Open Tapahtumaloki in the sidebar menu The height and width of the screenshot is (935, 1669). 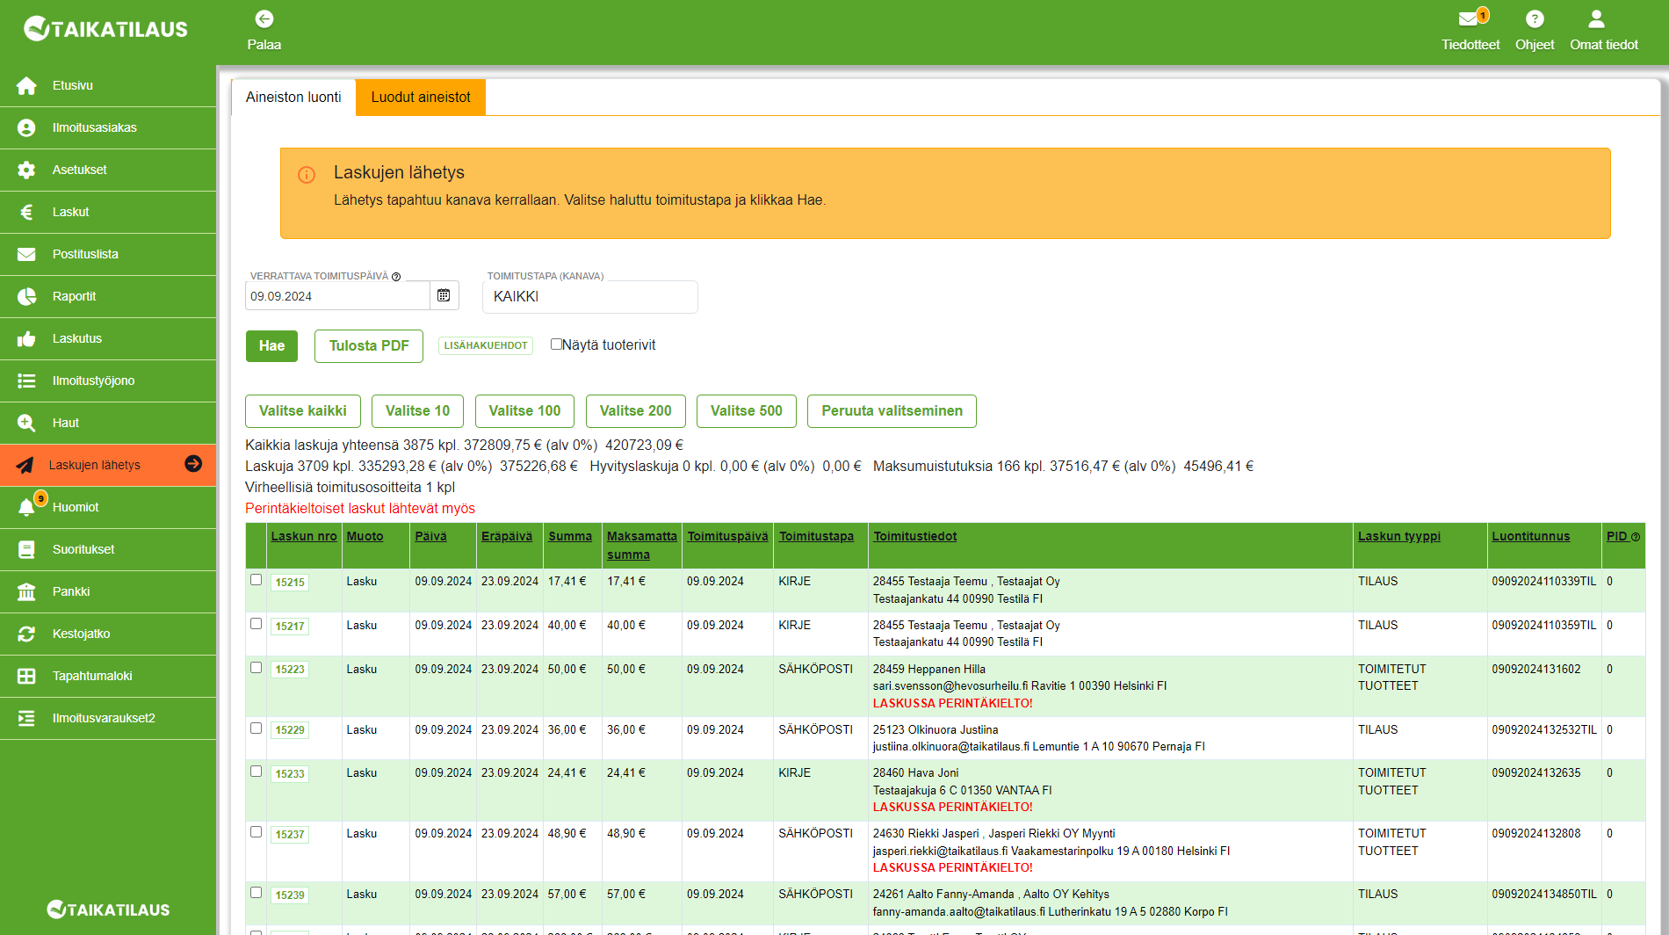coord(108,676)
